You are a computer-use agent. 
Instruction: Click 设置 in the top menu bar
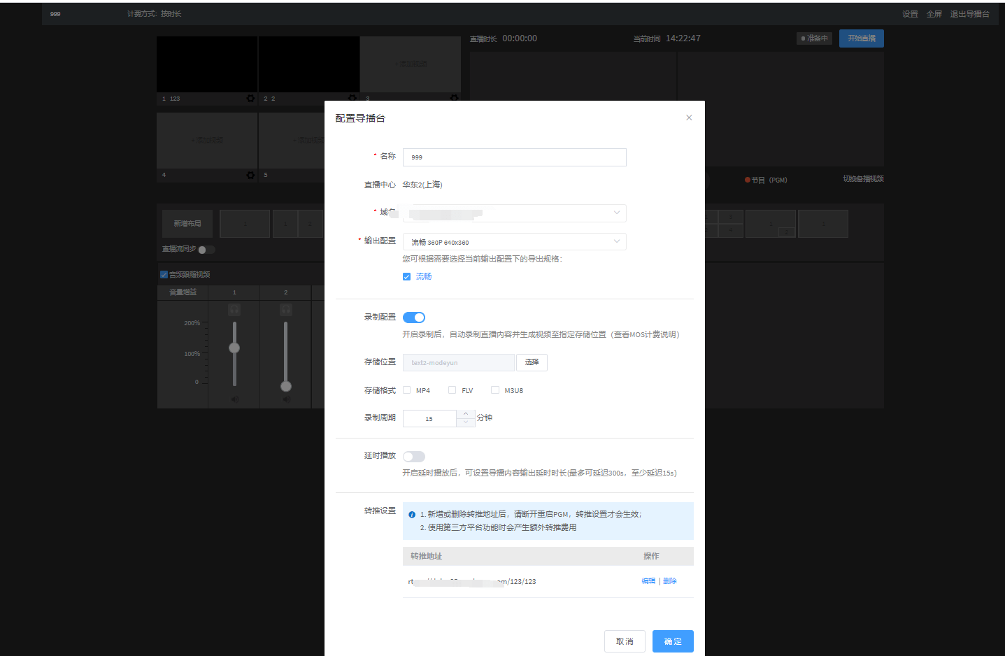[910, 14]
